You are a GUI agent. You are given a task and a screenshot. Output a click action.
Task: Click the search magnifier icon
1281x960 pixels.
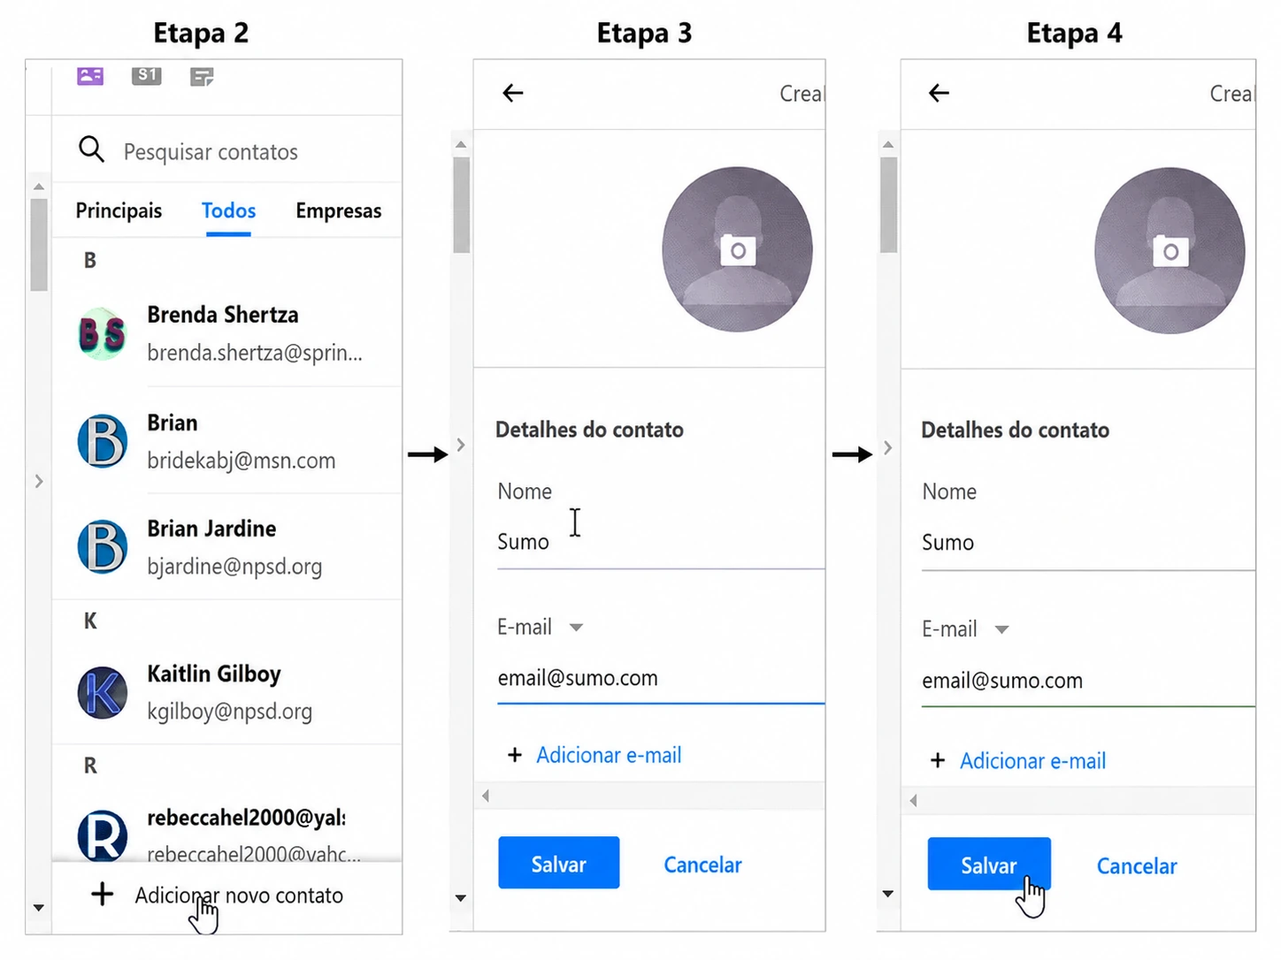click(x=92, y=149)
